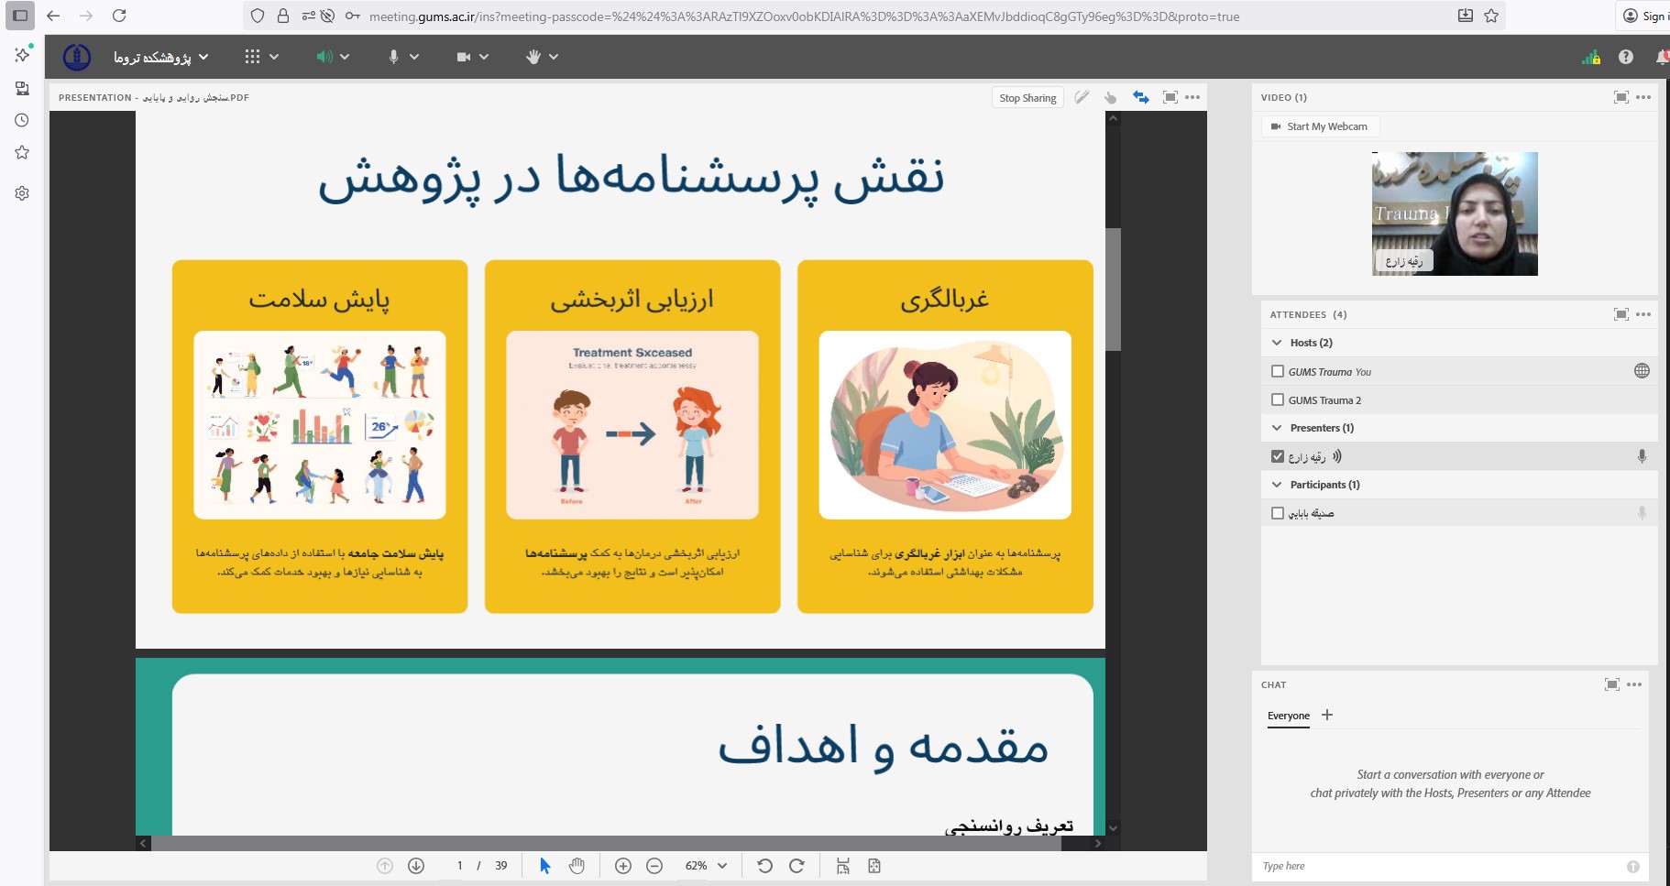Select the hand pan tool

(577, 866)
